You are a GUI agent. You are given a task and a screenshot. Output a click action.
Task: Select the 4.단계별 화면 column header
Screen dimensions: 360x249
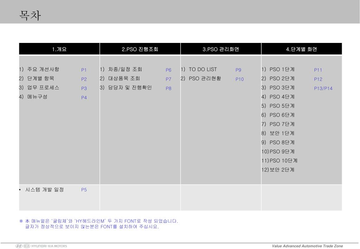point(302,49)
